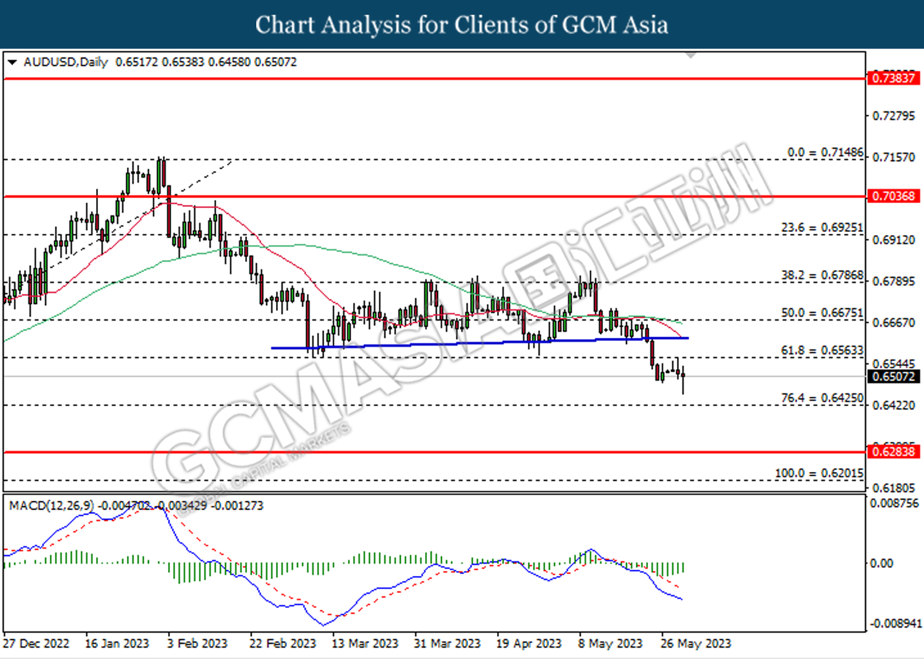
Task: Click the axis price 0.61805
Action: coord(894,488)
